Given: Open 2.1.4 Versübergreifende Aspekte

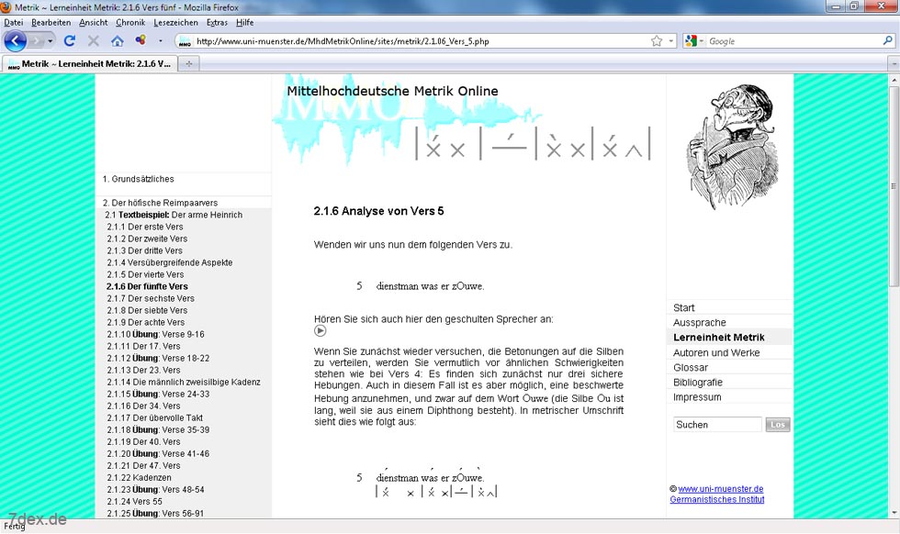Looking at the screenshot, I should point(169,262).
